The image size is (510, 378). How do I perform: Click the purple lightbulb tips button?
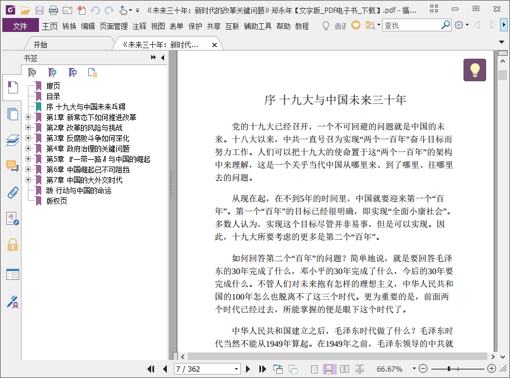pos(475,70)
